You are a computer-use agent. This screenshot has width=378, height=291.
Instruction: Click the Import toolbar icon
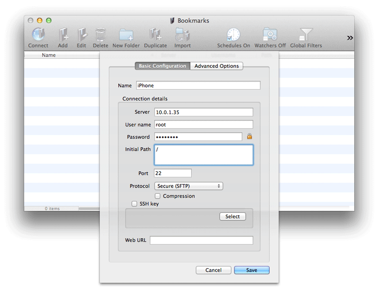pyautogui.click(x=182, y=35)
